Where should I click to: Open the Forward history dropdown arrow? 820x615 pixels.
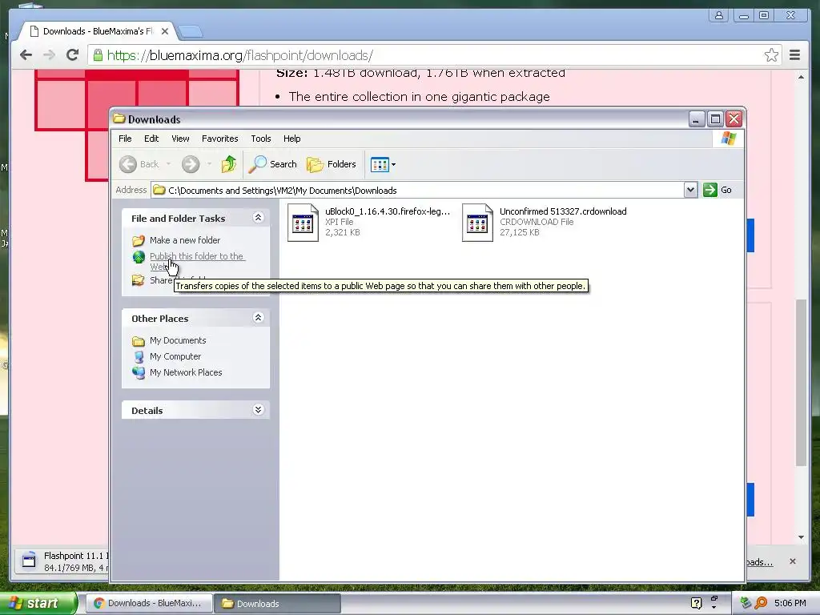(x=209, y=164)
